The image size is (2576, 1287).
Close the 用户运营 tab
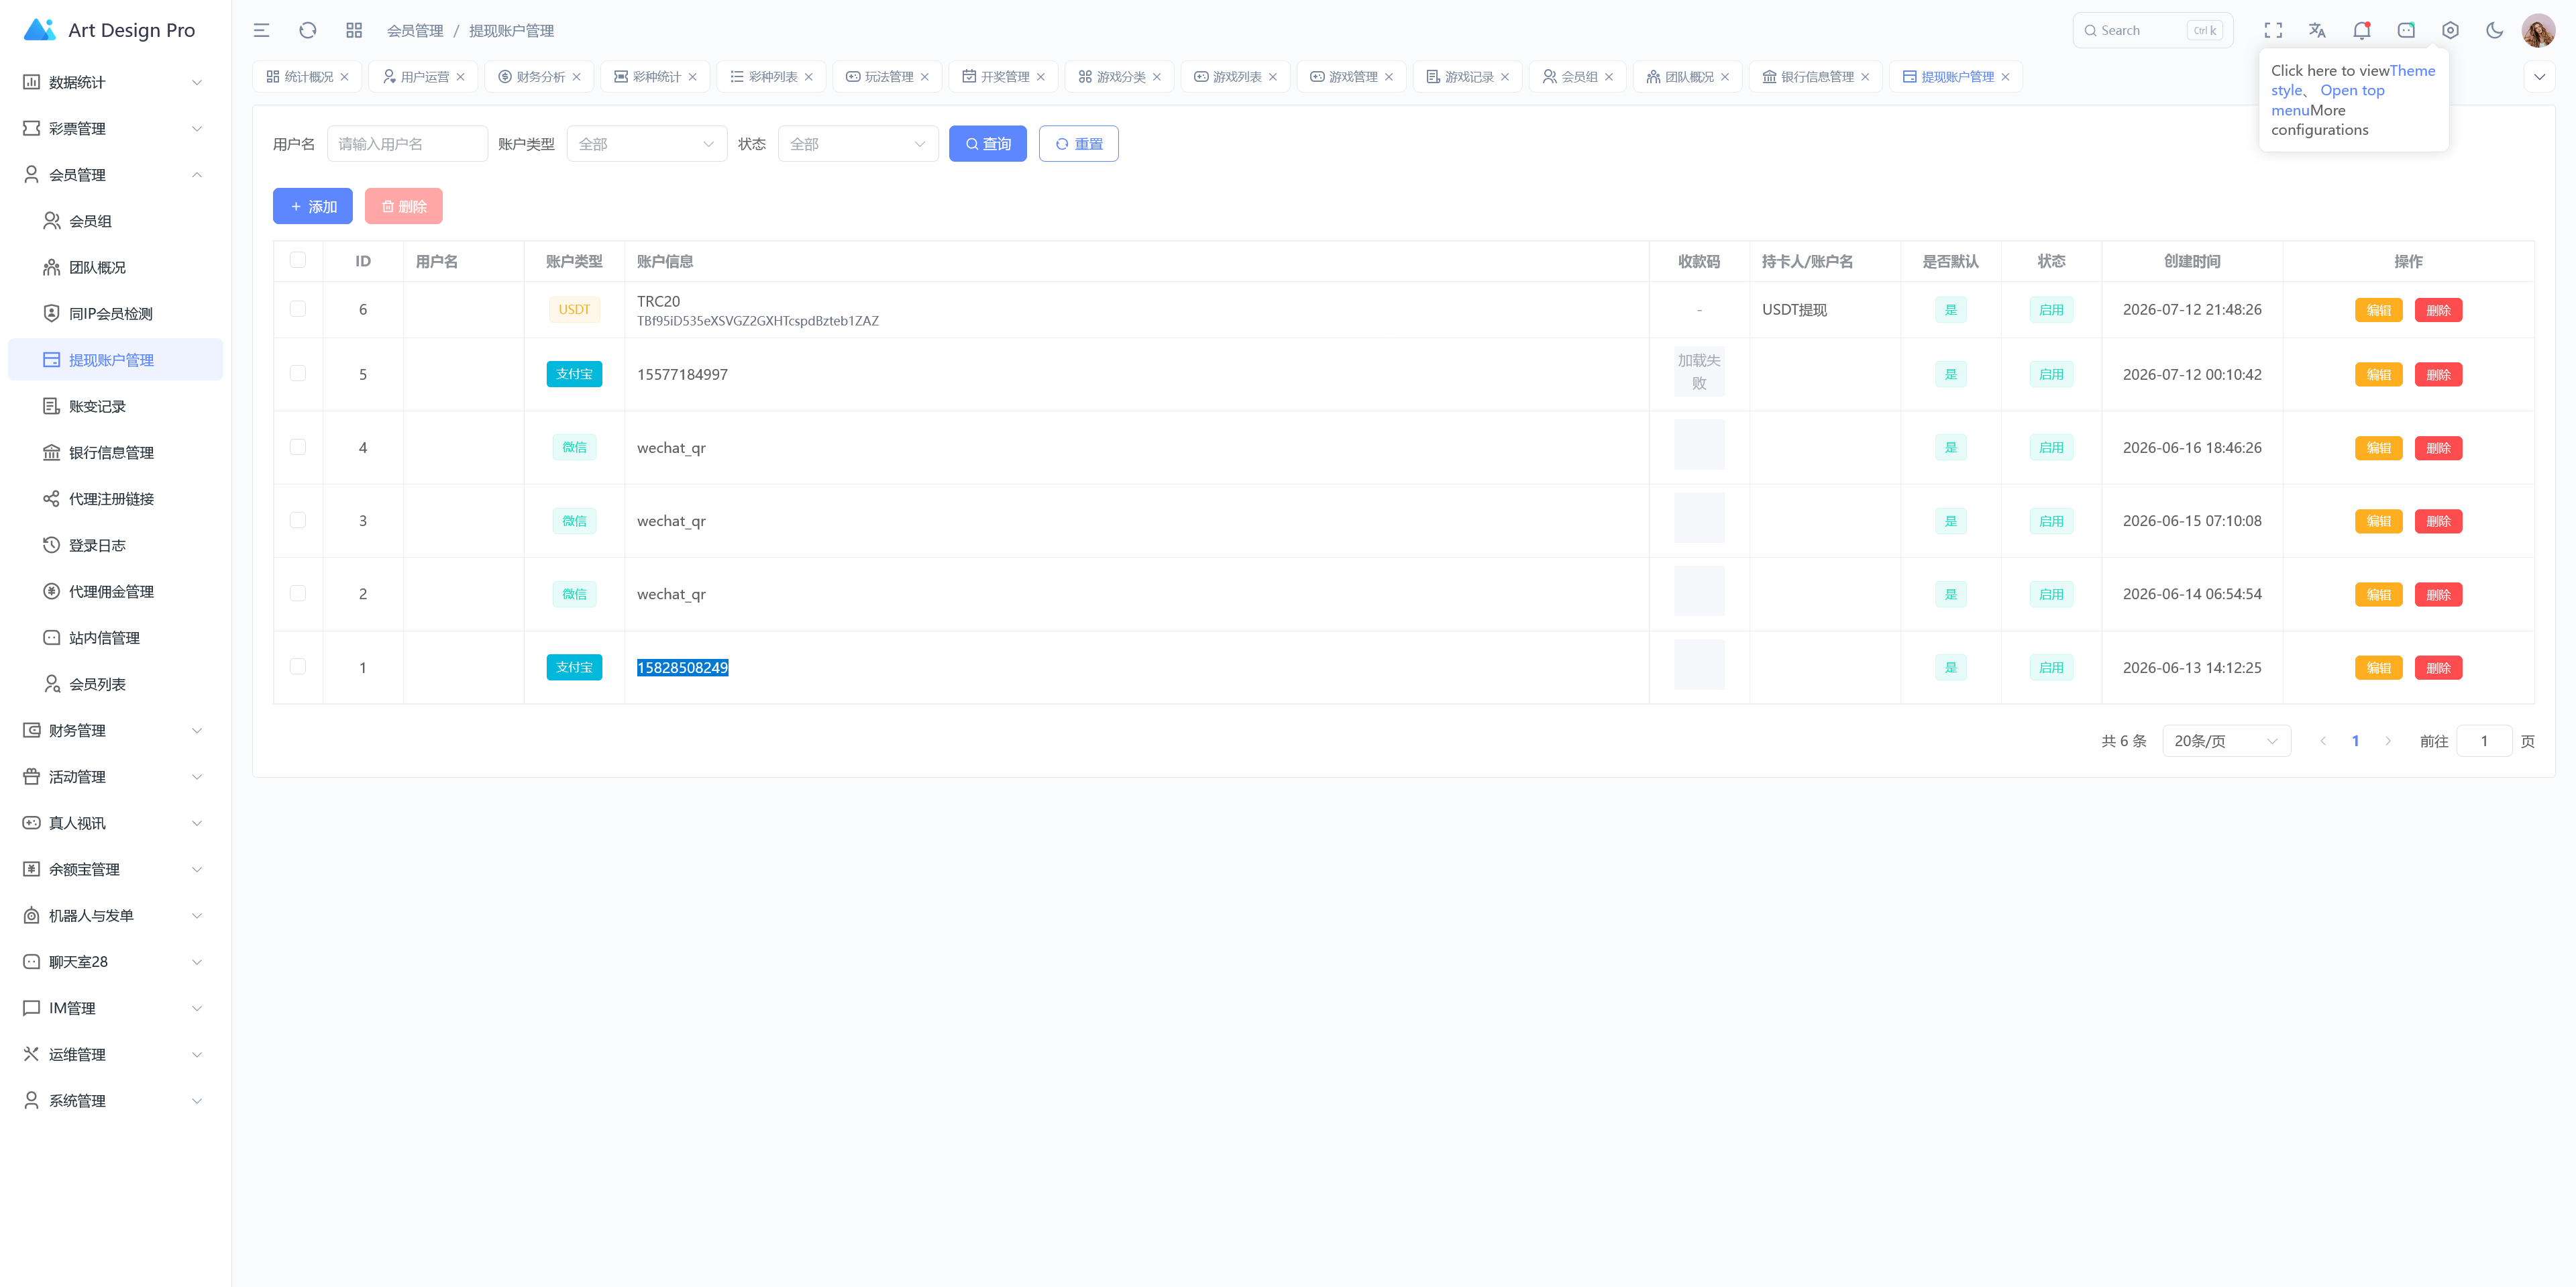coord(461,77)
